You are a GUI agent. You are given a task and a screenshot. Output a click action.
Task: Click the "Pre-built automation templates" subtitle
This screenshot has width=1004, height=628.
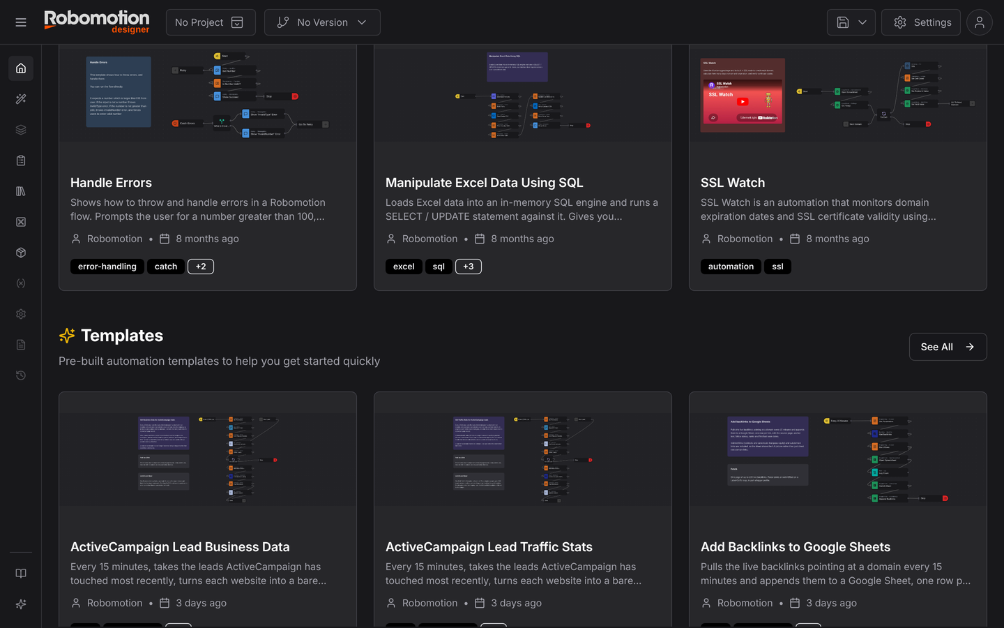[x=219, y=361]
